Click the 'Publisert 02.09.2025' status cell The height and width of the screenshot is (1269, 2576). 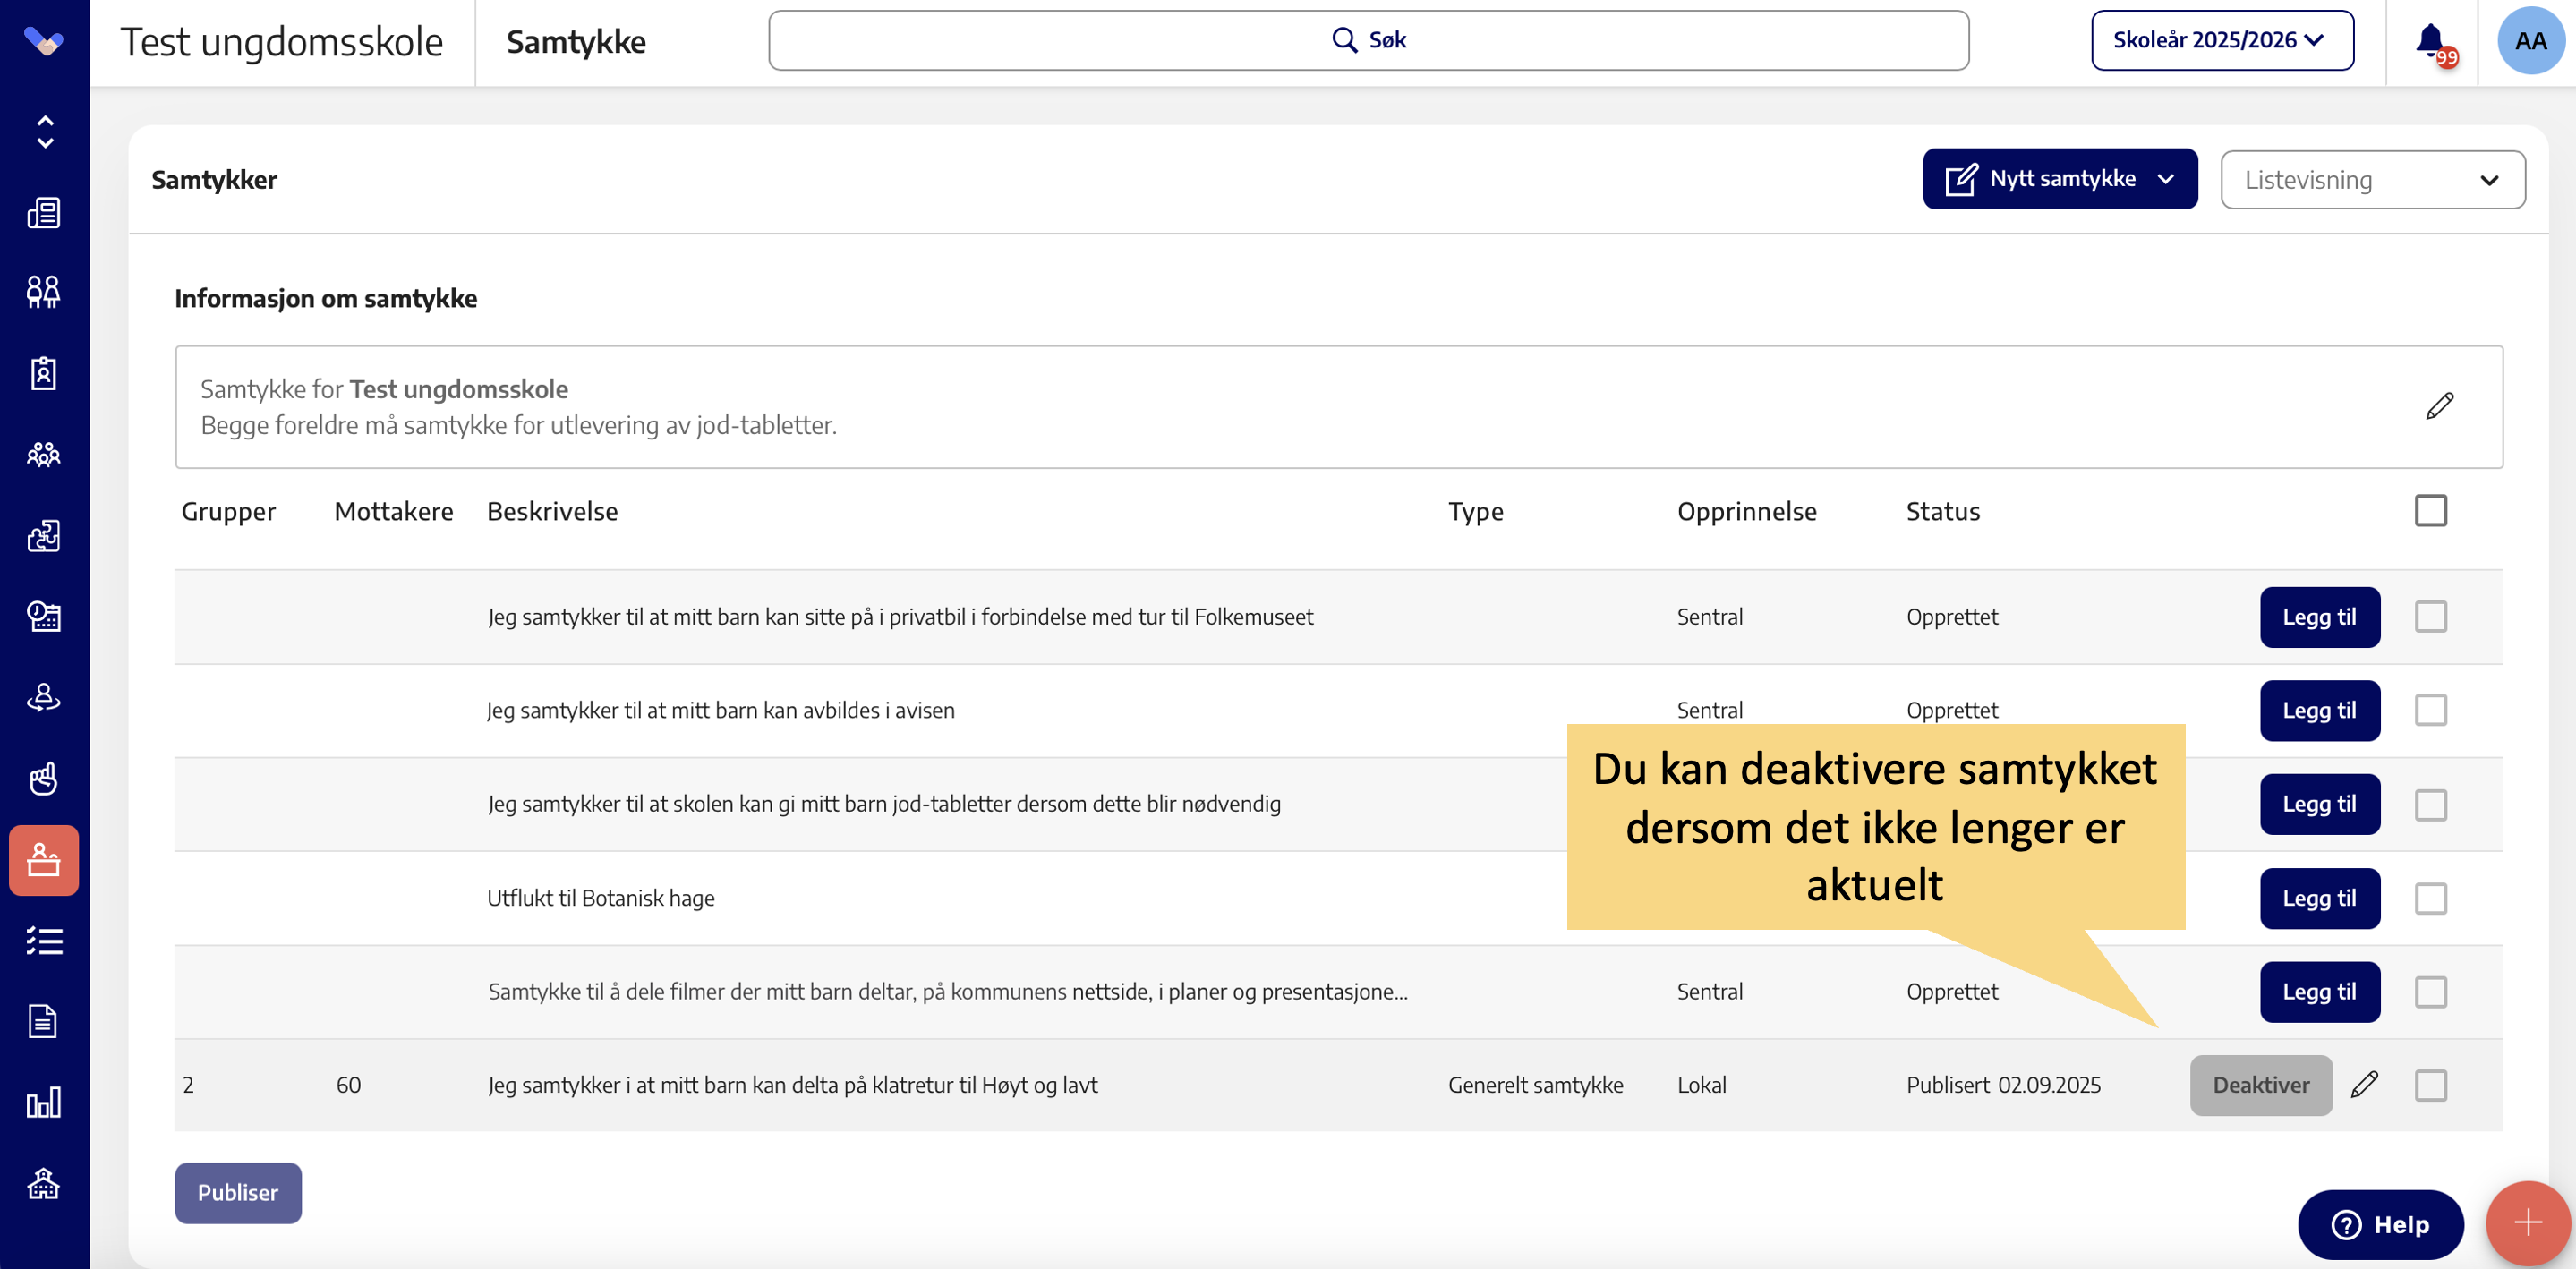(2003, 1085)
